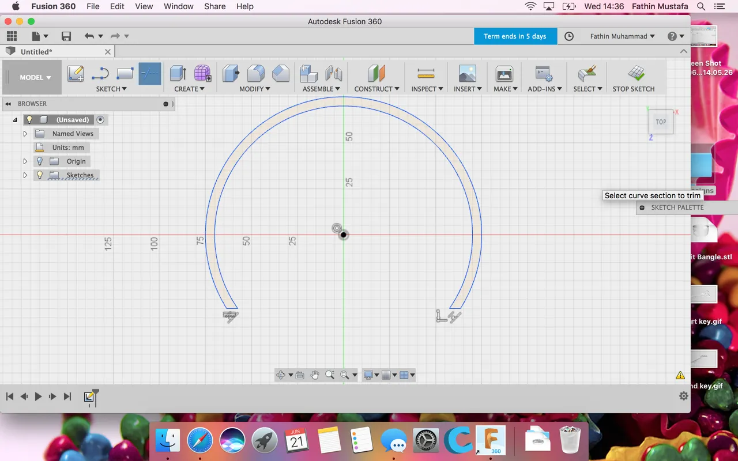The height and width of the screenshot is (461, 738).
Task: Click the active Trim tool icon
Action: [x=150, y=74]
